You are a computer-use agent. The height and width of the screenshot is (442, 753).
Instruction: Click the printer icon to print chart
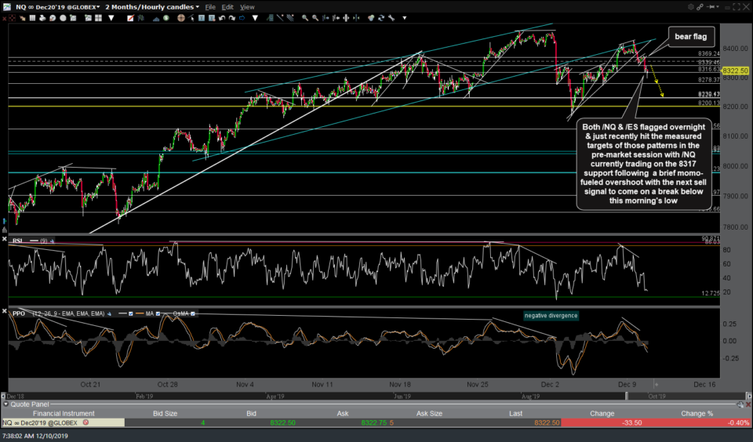tap(42, 18)
